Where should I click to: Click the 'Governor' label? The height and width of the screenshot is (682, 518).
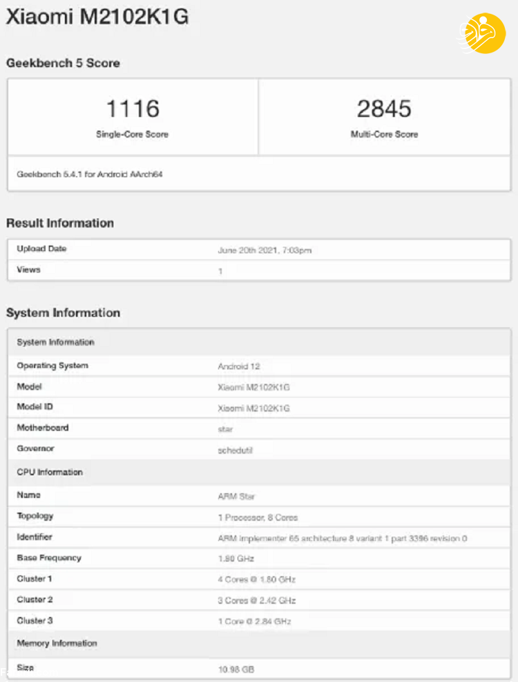(36, 448)
